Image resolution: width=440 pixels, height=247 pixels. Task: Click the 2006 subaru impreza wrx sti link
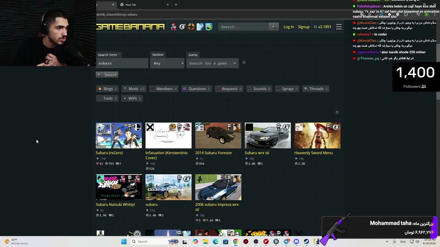pos(217,207)
